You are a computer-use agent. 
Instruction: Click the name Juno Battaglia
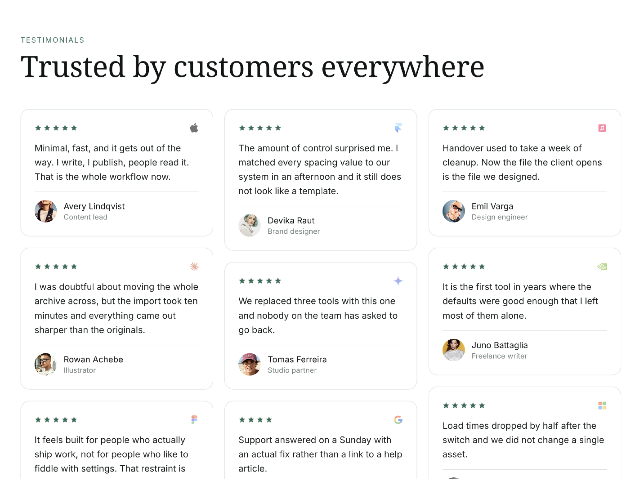tap(499, 345)
